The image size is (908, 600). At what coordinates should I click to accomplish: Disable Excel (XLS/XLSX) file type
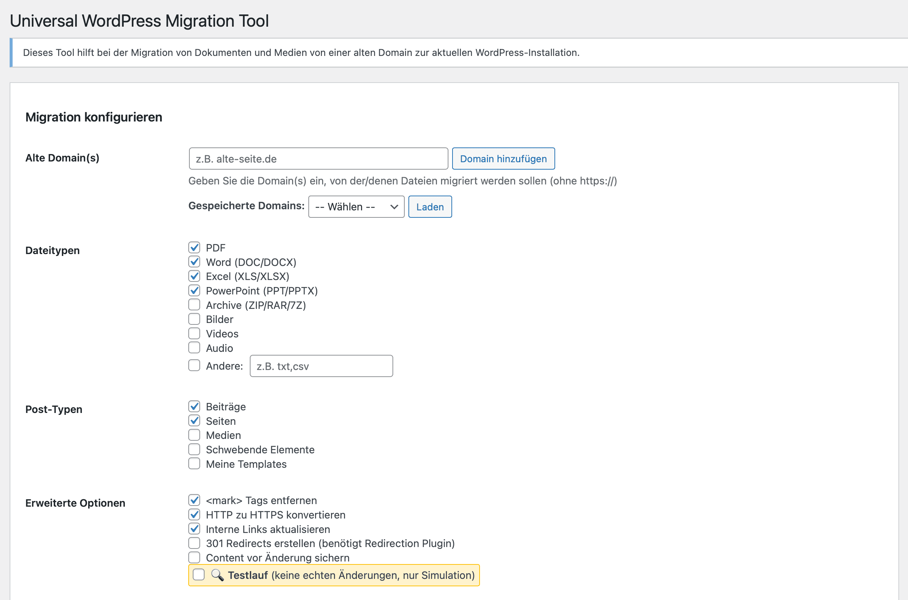(194, 276)
